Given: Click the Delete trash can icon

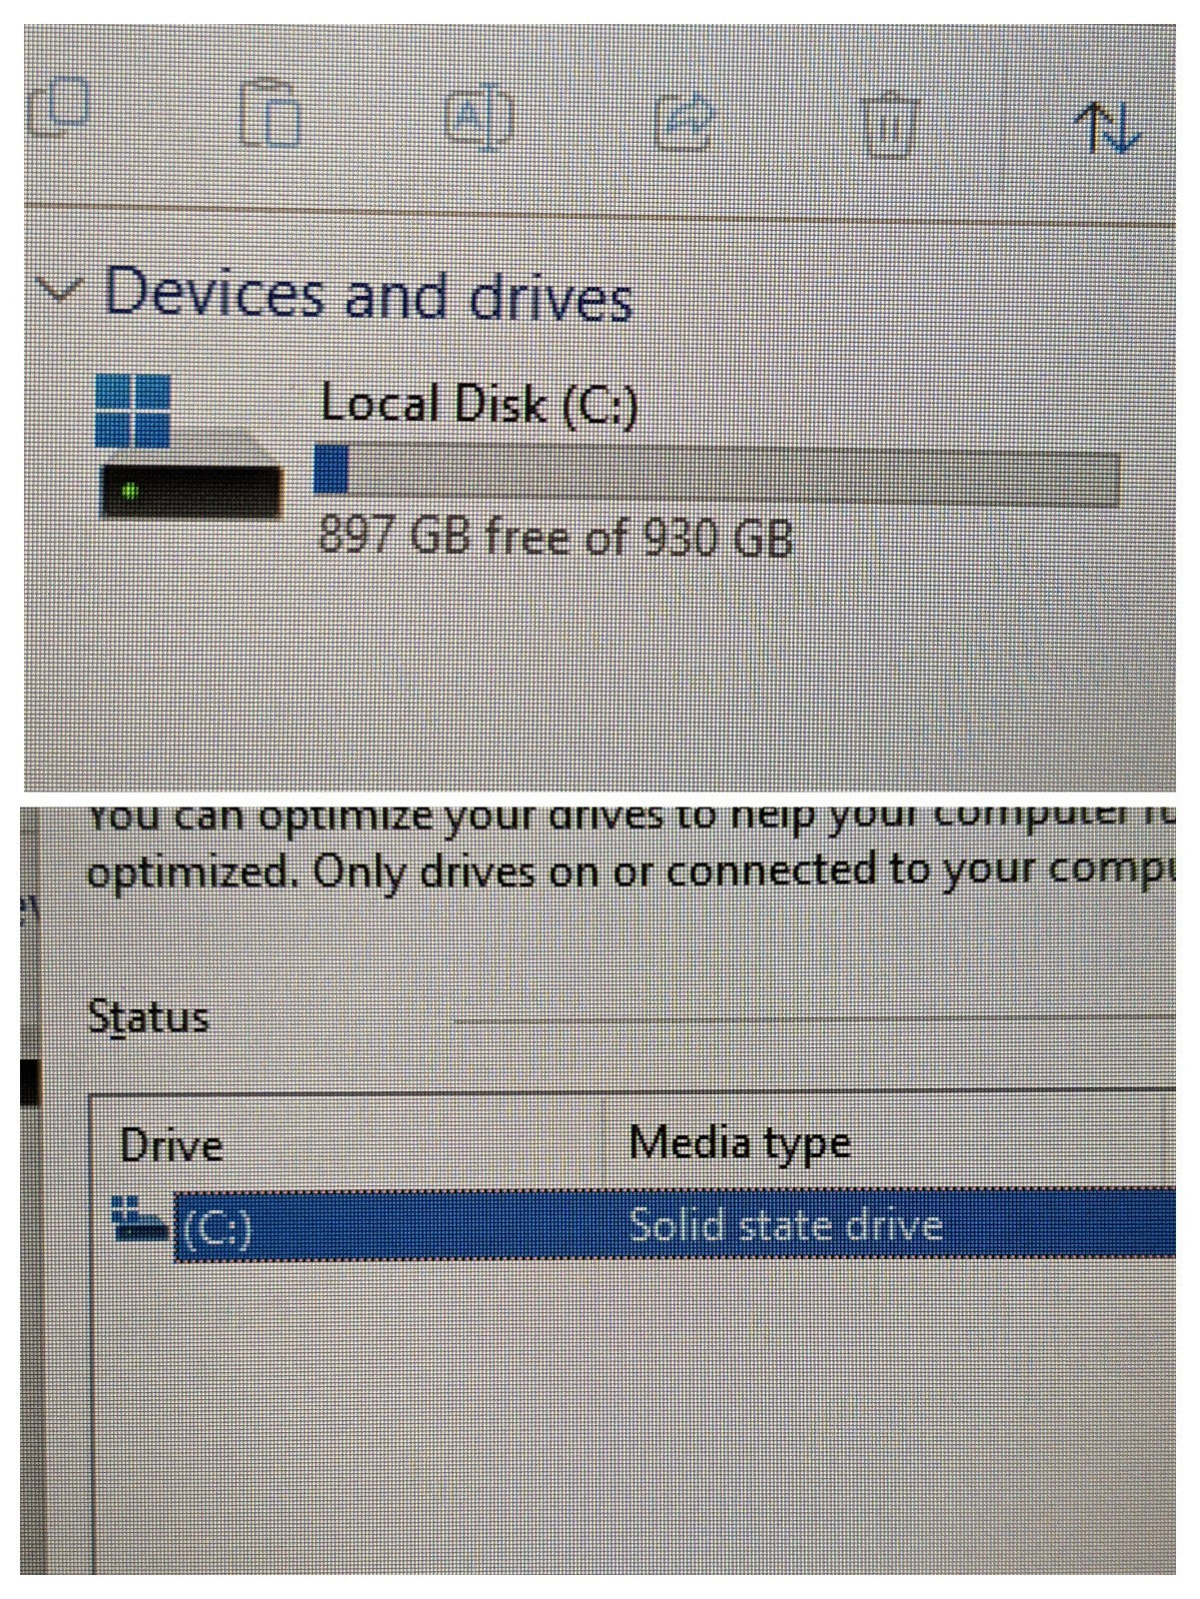Looking at the screenshot, I should (x=888, y=124).
